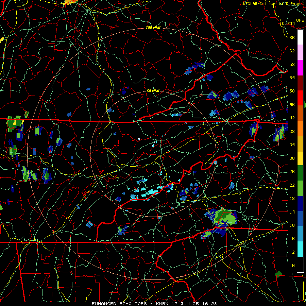Select the 46 scale value

point(292,105)
